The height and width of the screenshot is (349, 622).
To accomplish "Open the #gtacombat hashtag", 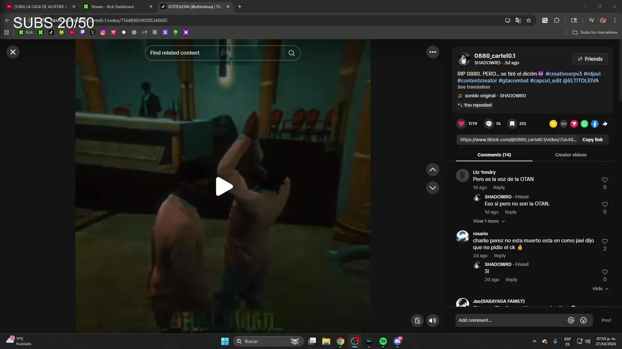I will click(x=513, y=80).
